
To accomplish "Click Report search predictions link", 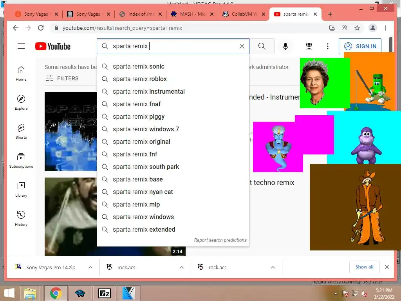I will (x=220, y=240).
